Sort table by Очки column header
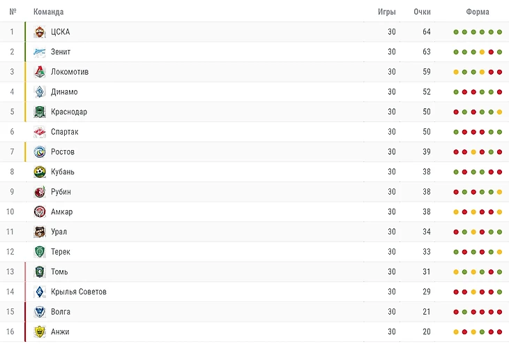The width and height of the screenshot is (509, 344). pos(422,12)
